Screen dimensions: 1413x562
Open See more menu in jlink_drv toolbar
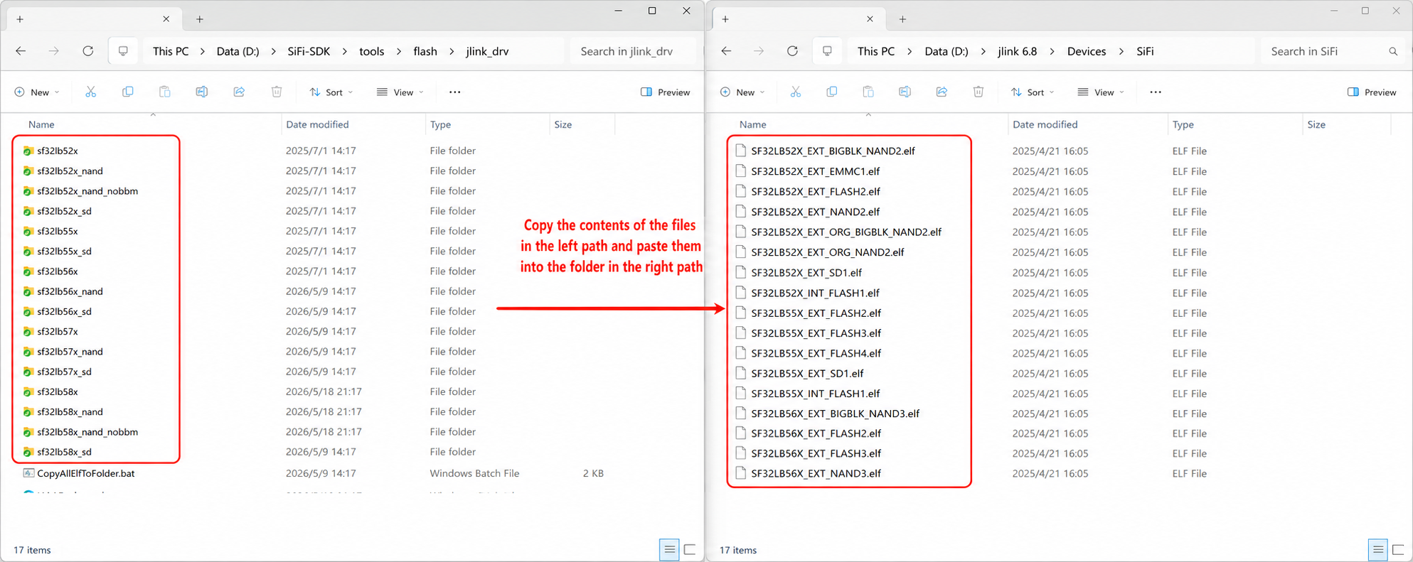pyautogui.click(x=454, y=92)
